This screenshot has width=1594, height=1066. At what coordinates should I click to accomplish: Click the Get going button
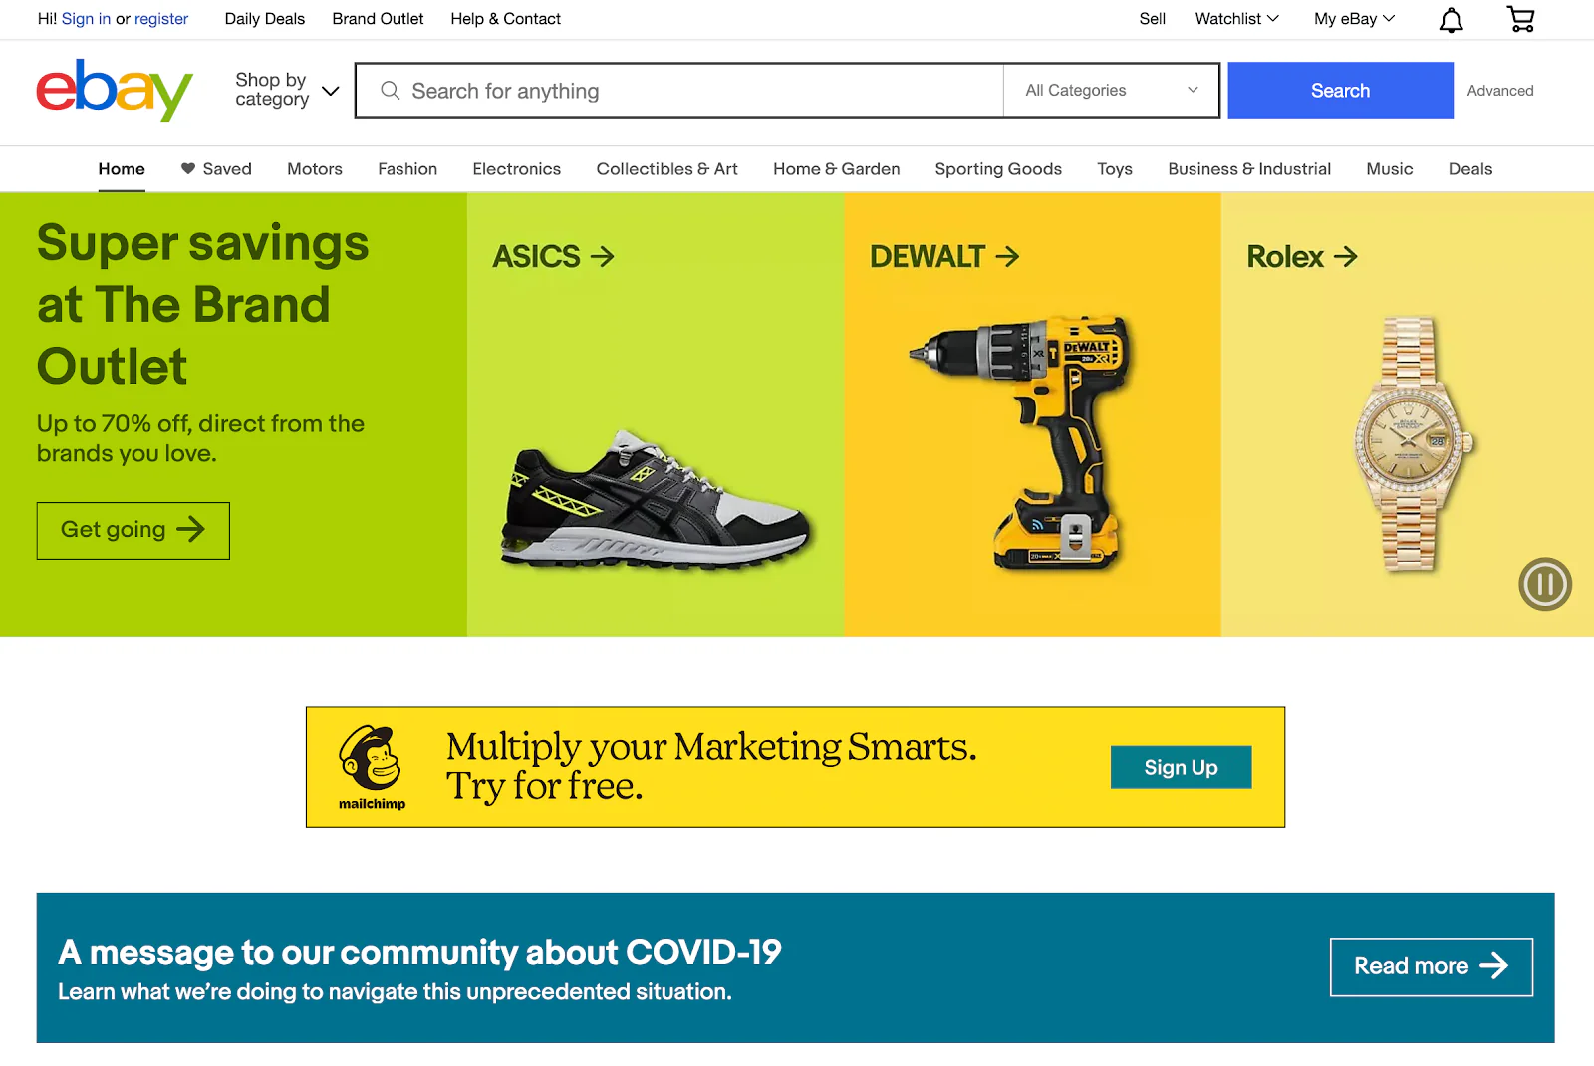click(x=133, y=530)
